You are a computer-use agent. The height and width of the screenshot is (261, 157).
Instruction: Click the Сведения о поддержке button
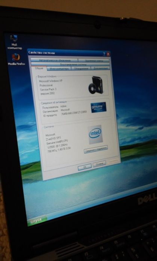coord(96,149)
